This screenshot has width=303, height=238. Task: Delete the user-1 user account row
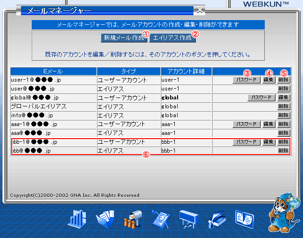(283, 80)
